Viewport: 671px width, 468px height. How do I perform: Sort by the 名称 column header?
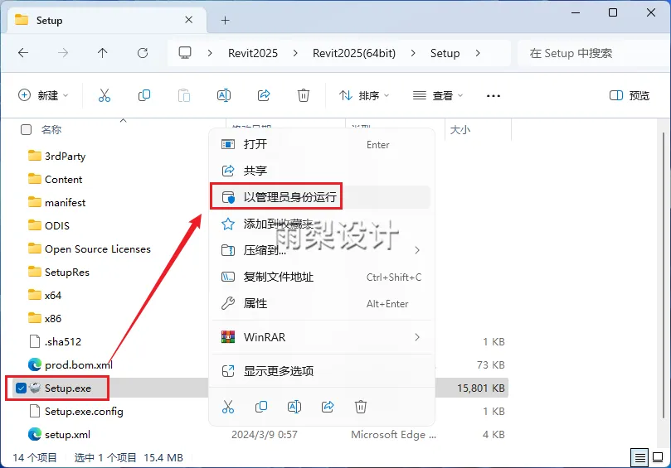pyautogui.click(x=51, y=129)
